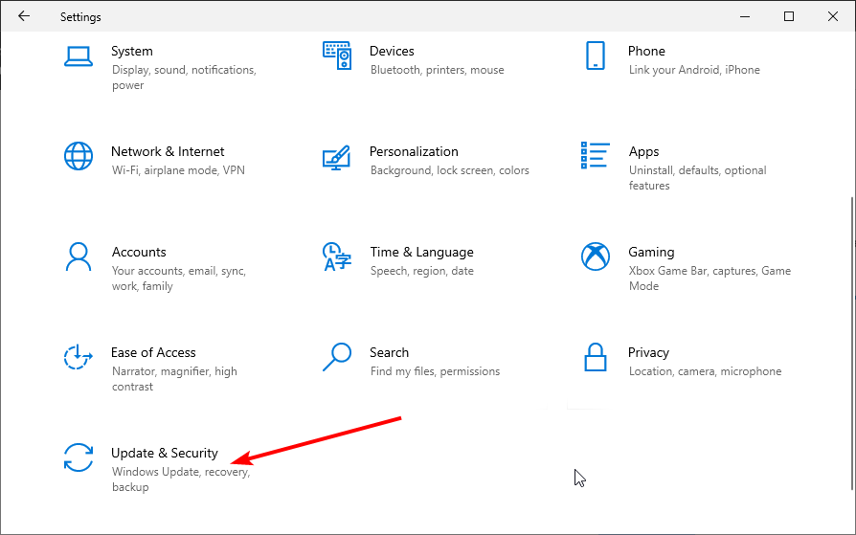
Task: Open the Ease of Access heading
Action: [153, 352]
